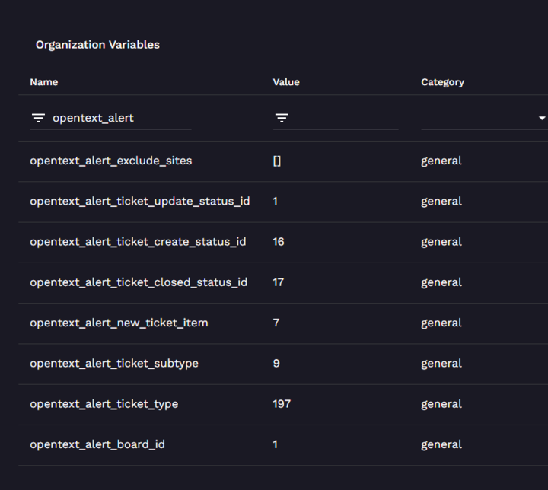Open the Category filter dropdown arrow
Viewport: 548px width, 490px height.
tap(541, 119)
